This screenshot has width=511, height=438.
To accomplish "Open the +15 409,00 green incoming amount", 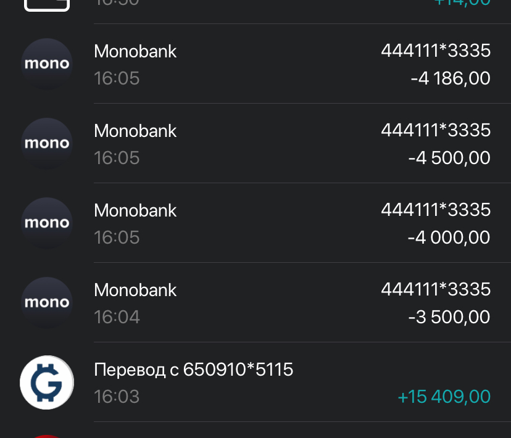I will 444,397.
